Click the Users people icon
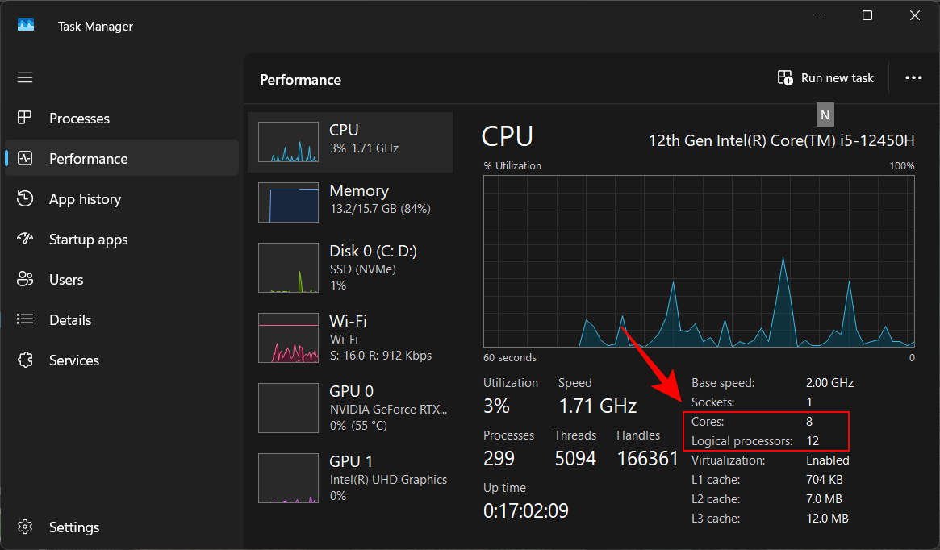 point(25,280)
